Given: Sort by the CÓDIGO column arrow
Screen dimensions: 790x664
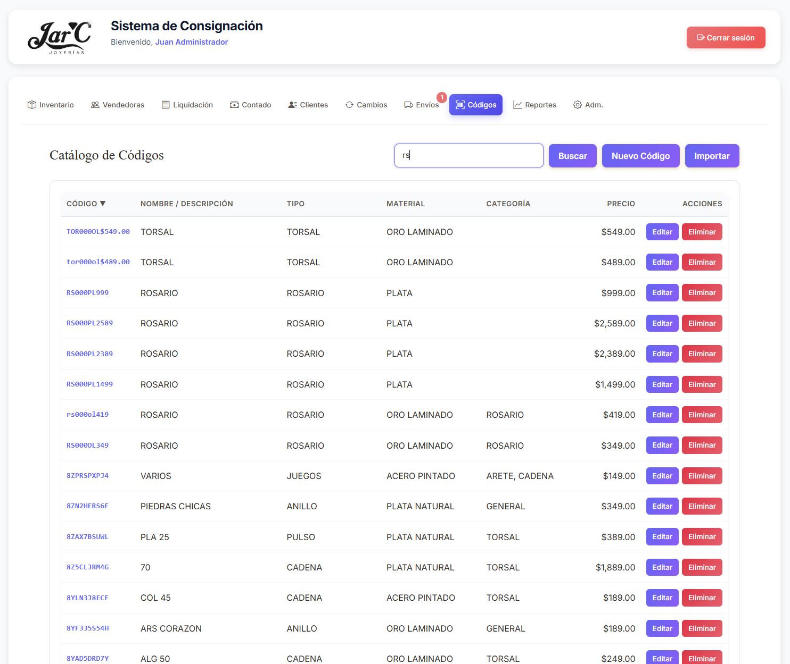Looking at the screenshot, I should (103, 204).
